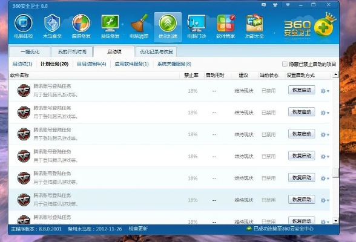
Task: Click the 已成功连接至360云安全中心 status text
Action: pos(283,229)
